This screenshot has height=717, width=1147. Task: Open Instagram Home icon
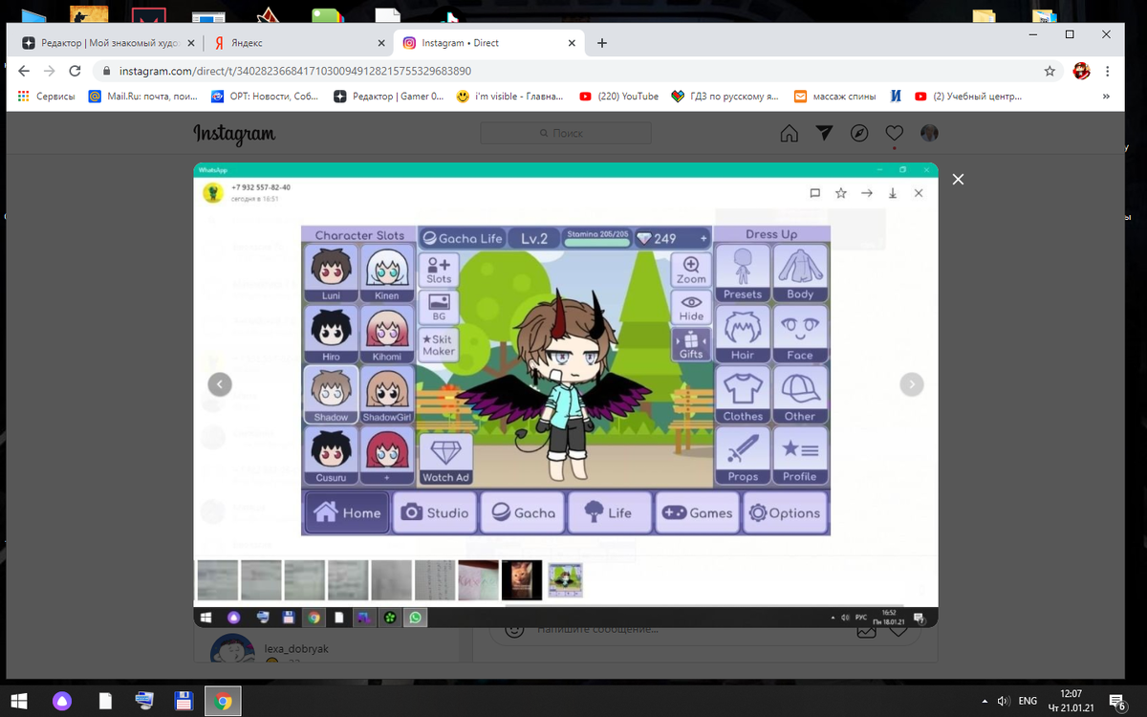(x=790, y=133)
